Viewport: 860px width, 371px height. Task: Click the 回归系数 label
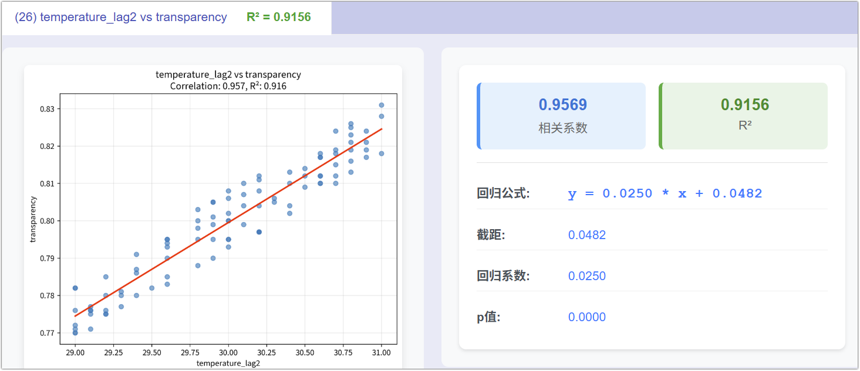(x=503, y=276)
